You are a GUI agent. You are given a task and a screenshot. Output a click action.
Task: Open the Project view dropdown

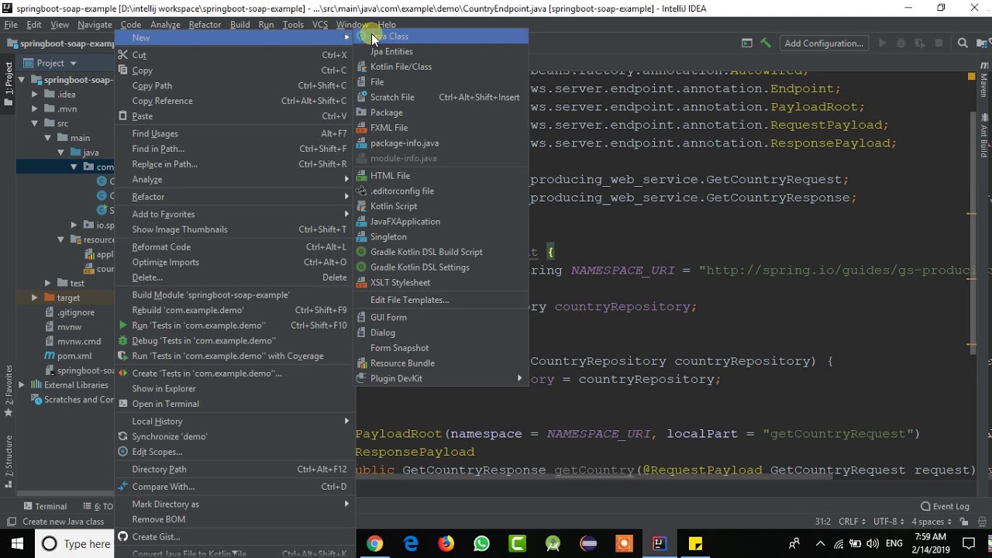click(74, 64)
